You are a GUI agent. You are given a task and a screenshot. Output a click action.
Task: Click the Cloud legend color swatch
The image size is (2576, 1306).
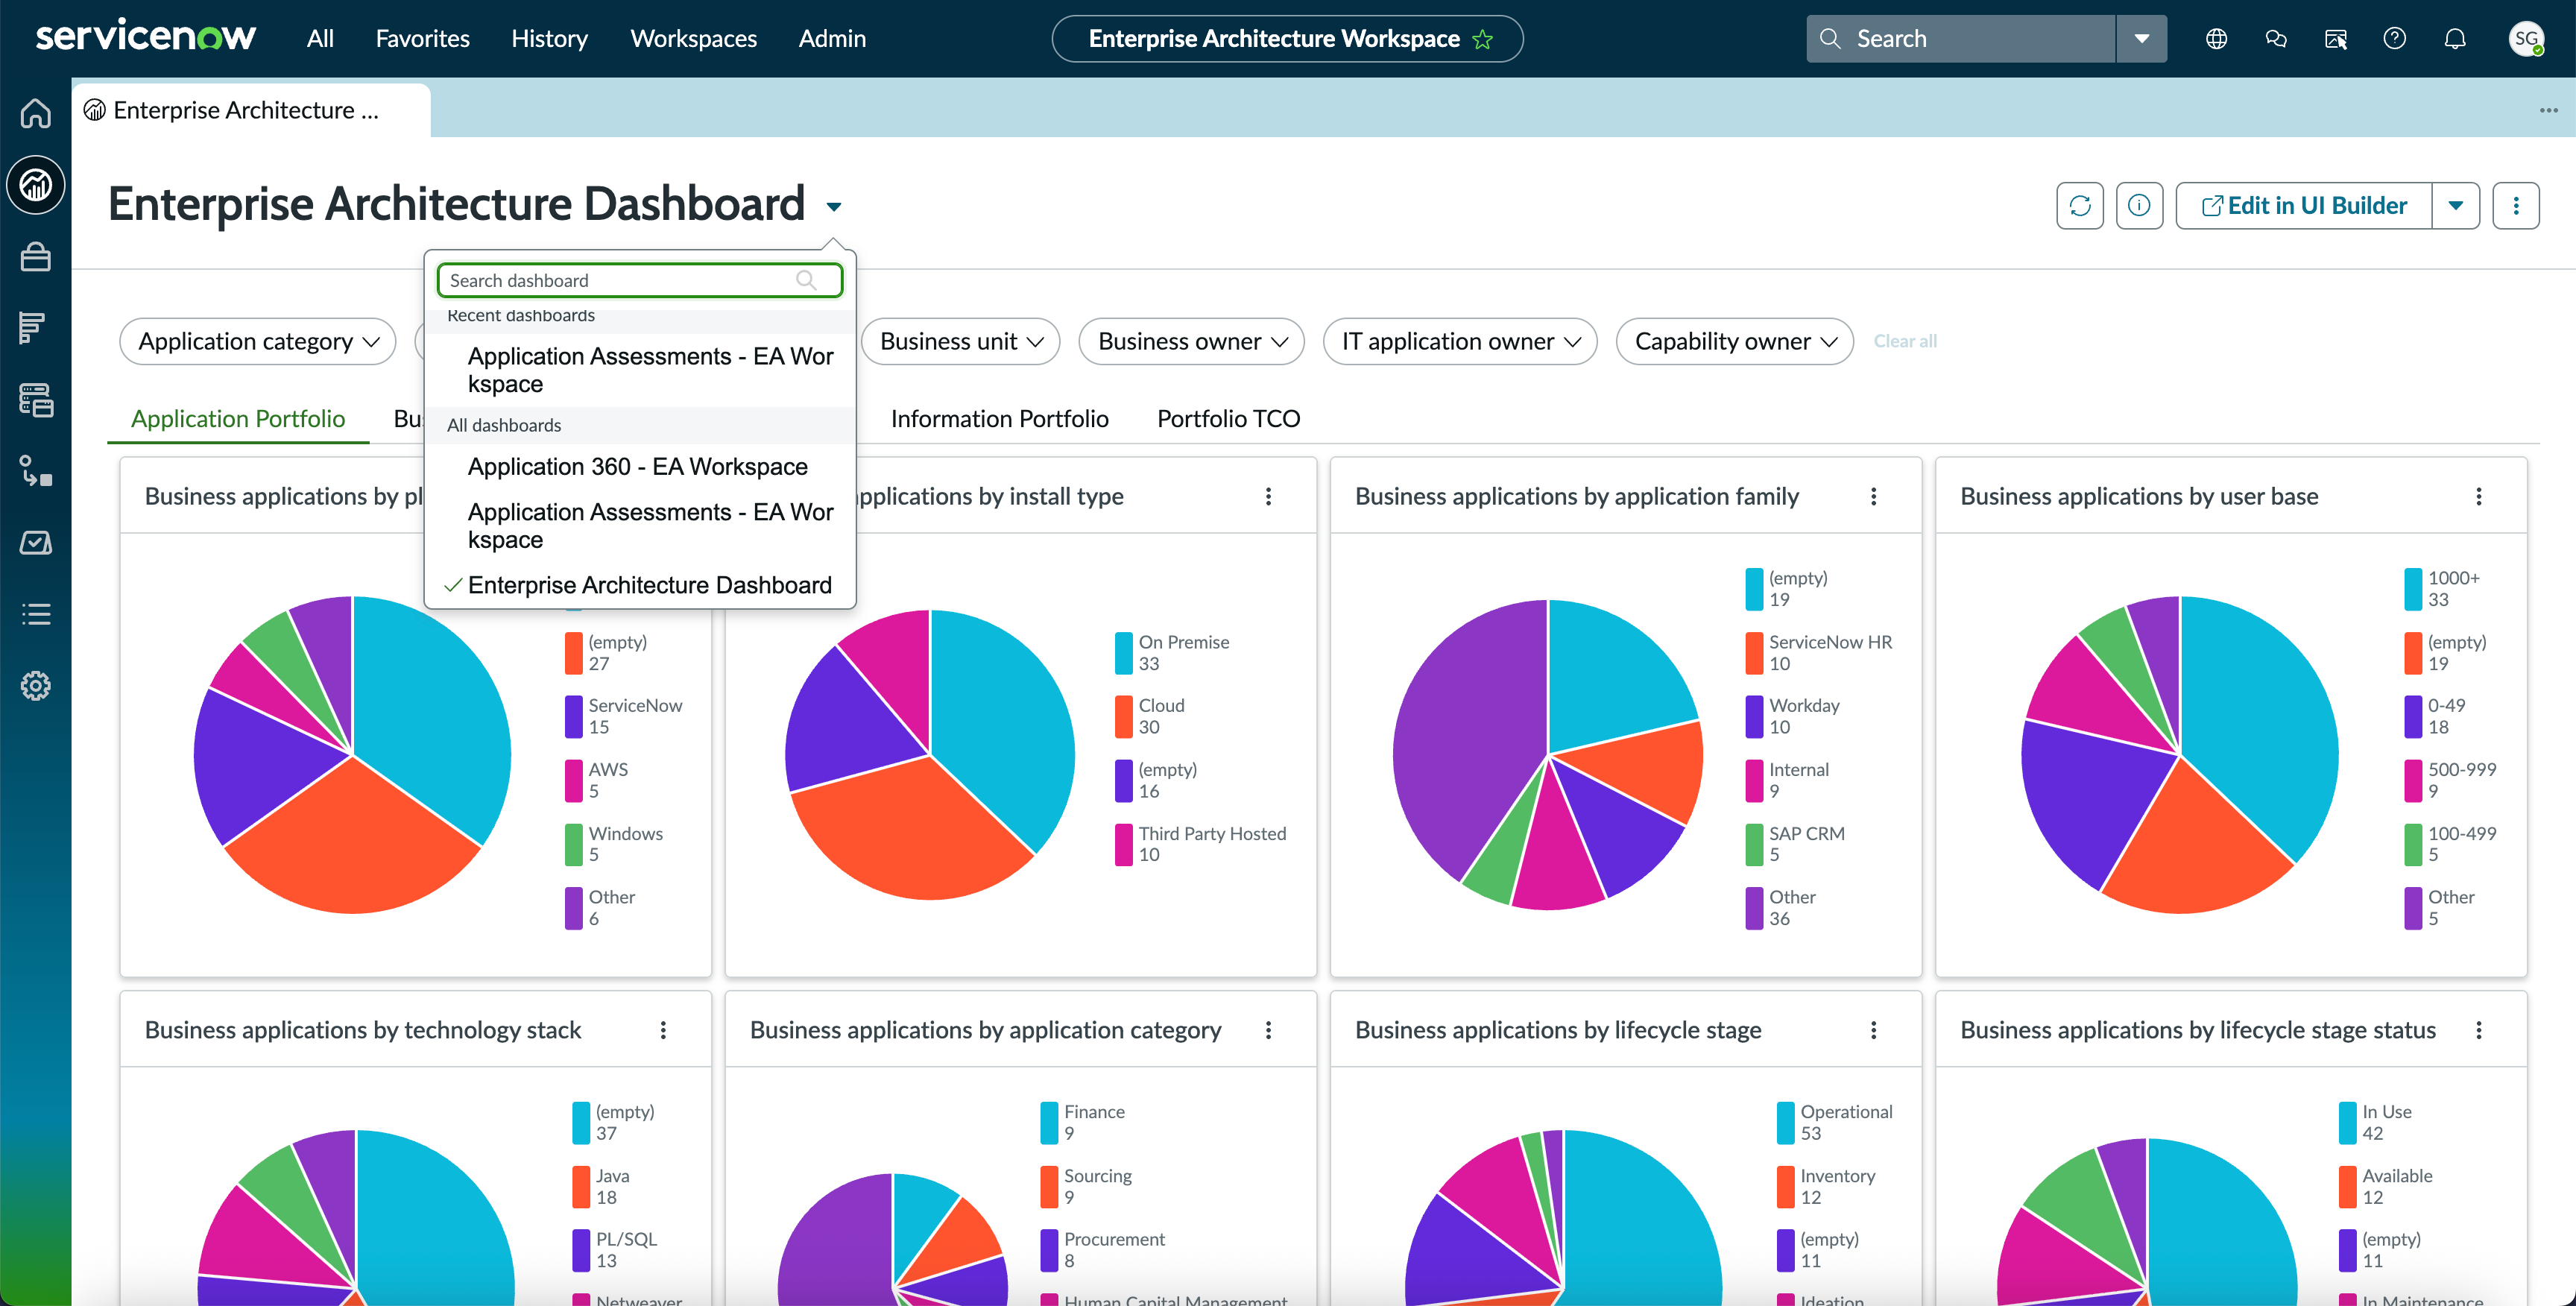1123,716
